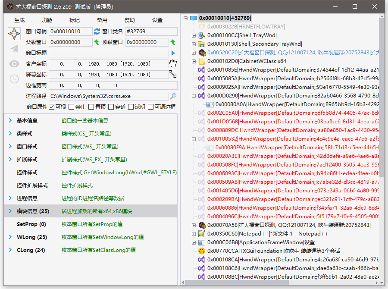Click ApplicationFrameWindow 设置 node icon
The width and height of the screenshot is (388, 289).
click(202, 242)
